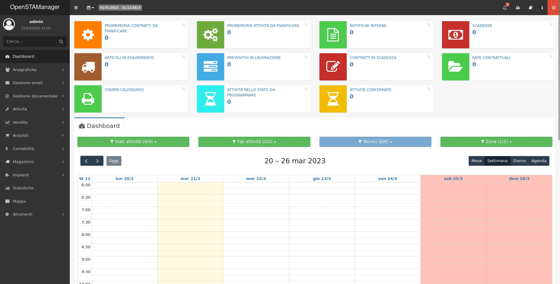Open the Tecnici filter dropdown
Viewport: 560px width, 284px height.
pos(375,142)
